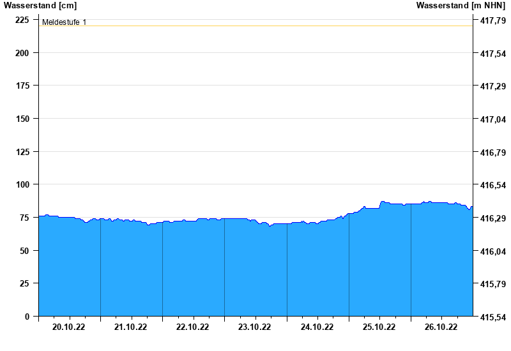
Task: Click the 100 value on left axis
Action: point(22,184)
